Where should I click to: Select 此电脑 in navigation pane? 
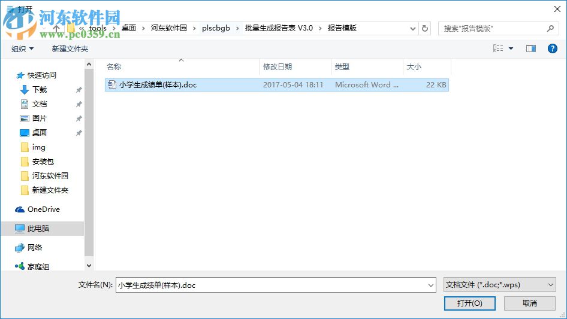click(38, 228)
